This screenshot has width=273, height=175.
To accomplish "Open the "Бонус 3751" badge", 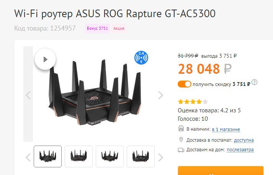I will pos(98,28).
